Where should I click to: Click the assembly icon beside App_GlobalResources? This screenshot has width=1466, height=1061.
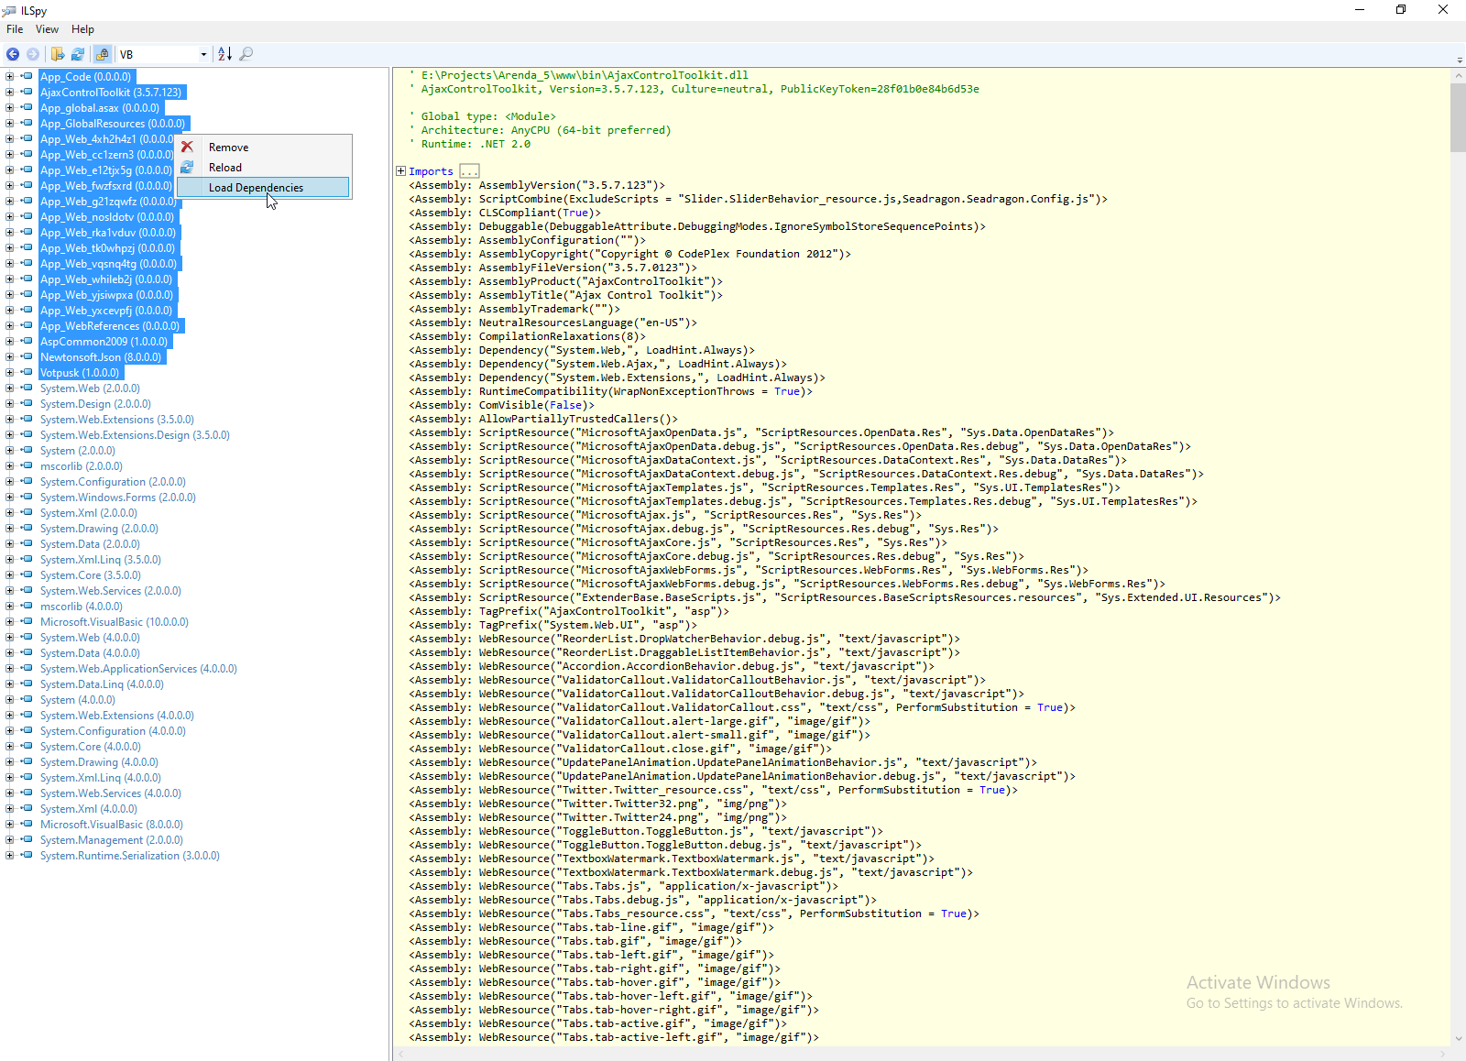(x=27, y=124)
